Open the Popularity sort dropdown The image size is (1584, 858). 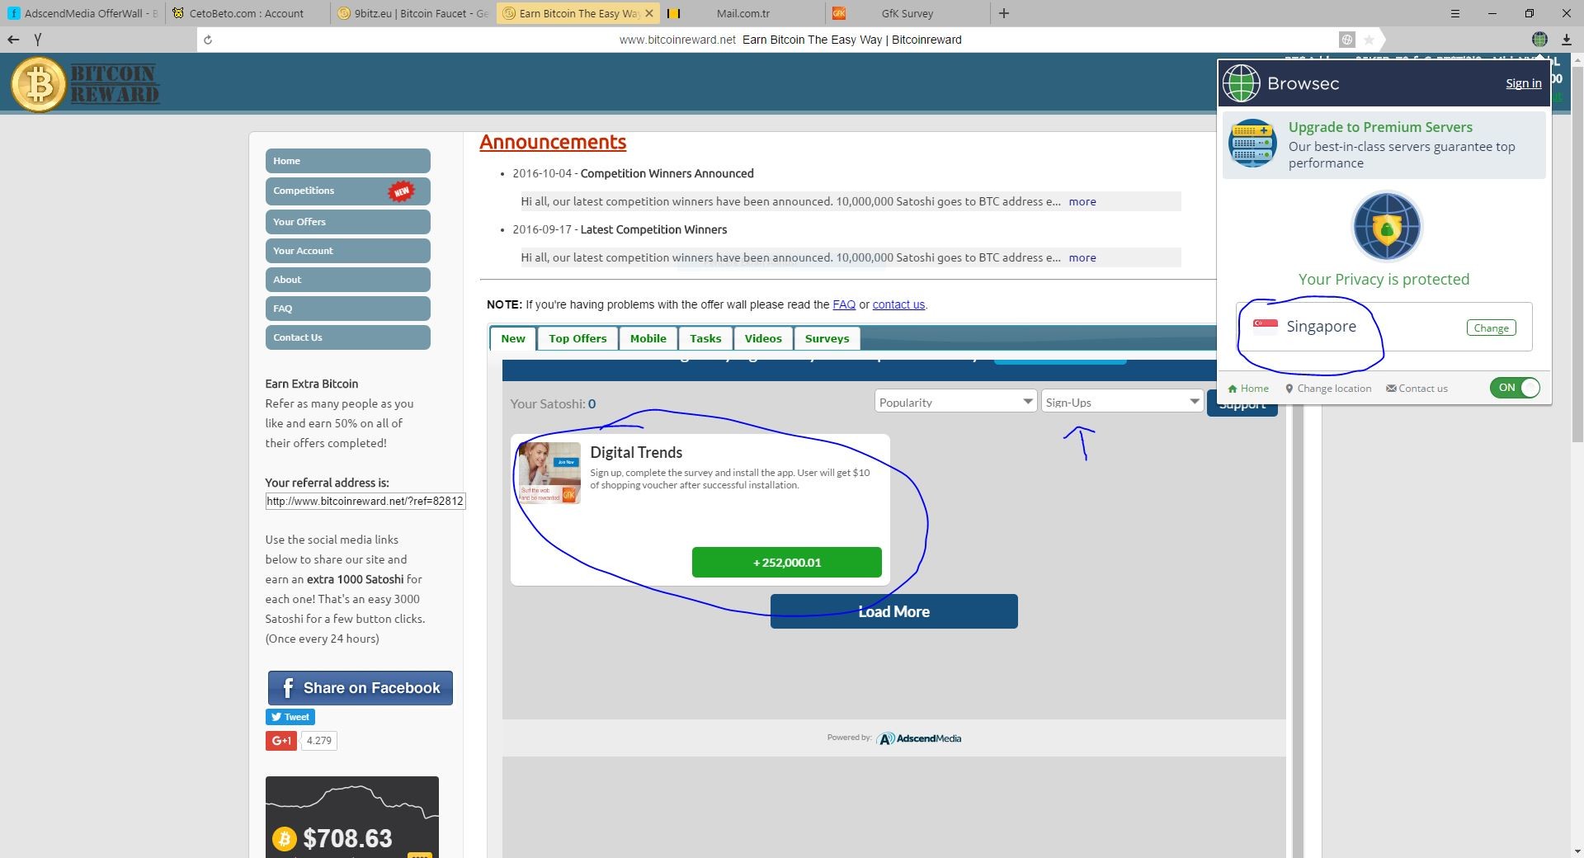tap(955, 402)
